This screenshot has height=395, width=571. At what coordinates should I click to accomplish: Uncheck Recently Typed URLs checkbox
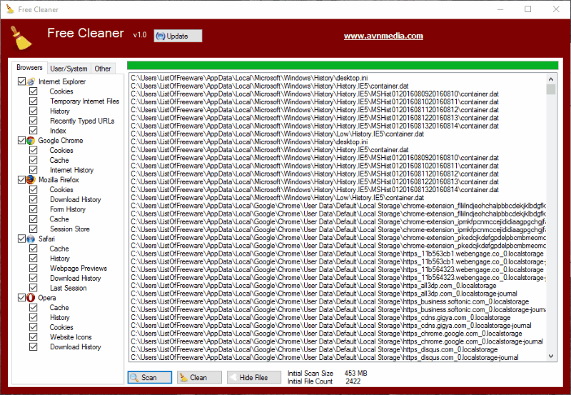tap(33, 121)
